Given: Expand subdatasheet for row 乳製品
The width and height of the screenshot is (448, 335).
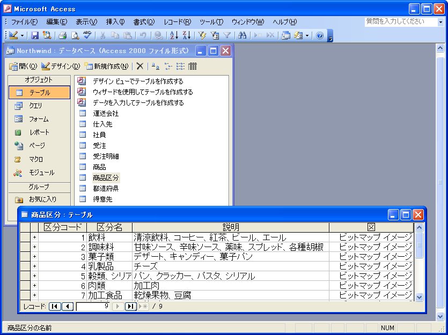Looking at the screenshot, I should [x=34, y=266].
